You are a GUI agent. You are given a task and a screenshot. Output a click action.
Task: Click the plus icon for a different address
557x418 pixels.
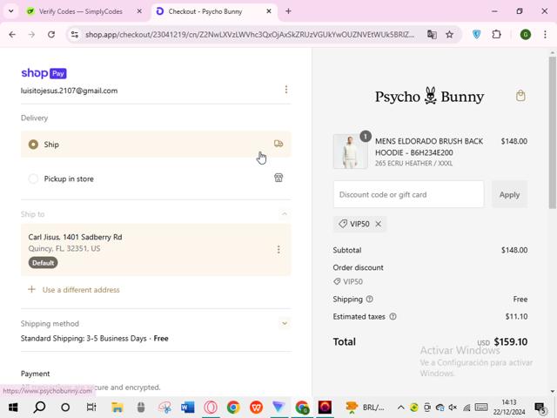coord(31,289)
